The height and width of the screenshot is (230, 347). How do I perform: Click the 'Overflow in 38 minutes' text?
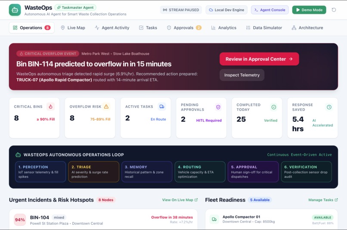172,218
